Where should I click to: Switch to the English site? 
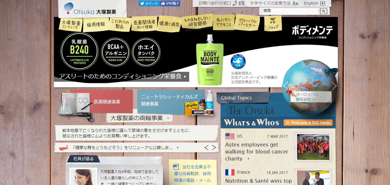311,3
